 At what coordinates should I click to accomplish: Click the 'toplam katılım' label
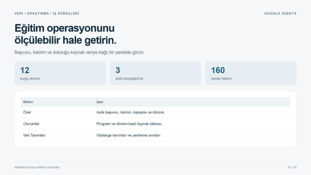pyautogui.click(x=222, y=79)
